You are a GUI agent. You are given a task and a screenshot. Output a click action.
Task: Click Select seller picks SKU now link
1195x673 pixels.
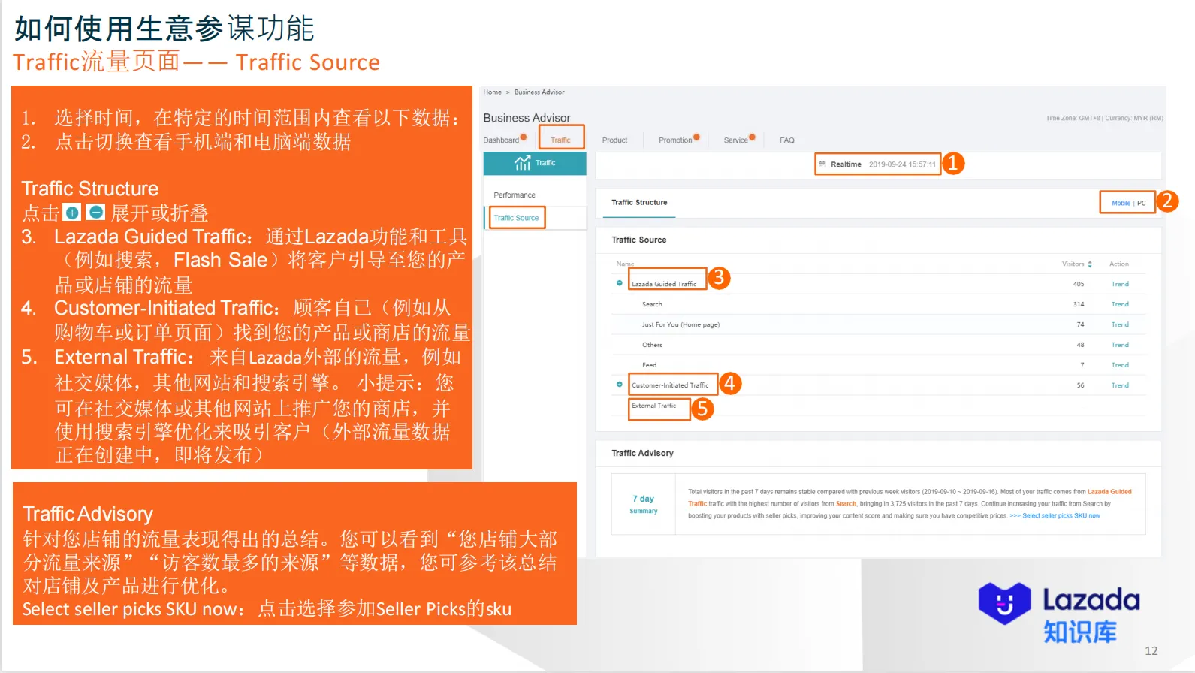pos(1061,516)
